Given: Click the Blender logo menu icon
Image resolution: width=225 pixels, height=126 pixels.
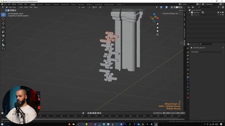Looking at the screenshot, I should (x=2, y=4).
